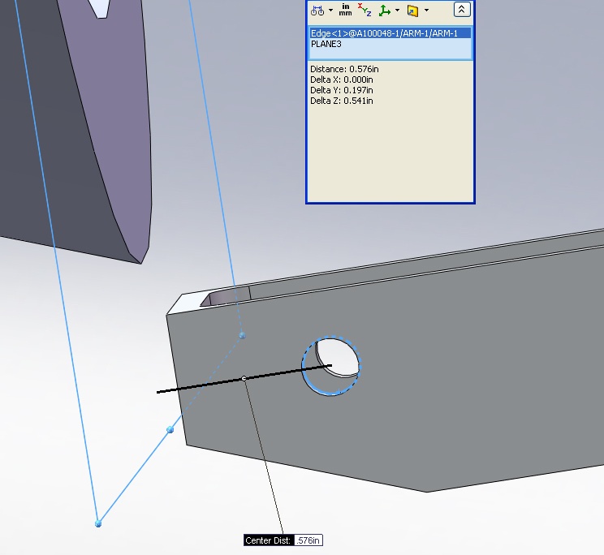This screenshot has width=604, height=555.
Task: Open the in/mm units precision settings
Action: pyautogui.click(x=345, y=10)
